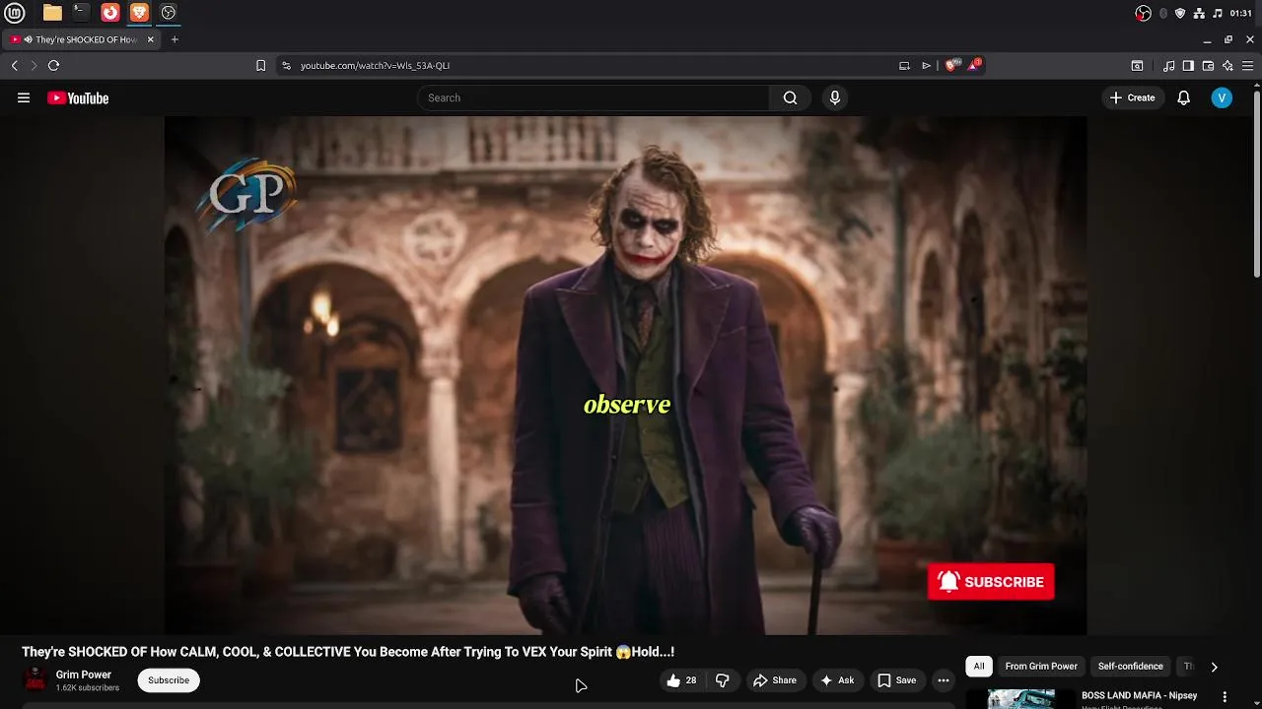Open more actions three-dot menu
1262x709 pixels.
pos(944,679)
